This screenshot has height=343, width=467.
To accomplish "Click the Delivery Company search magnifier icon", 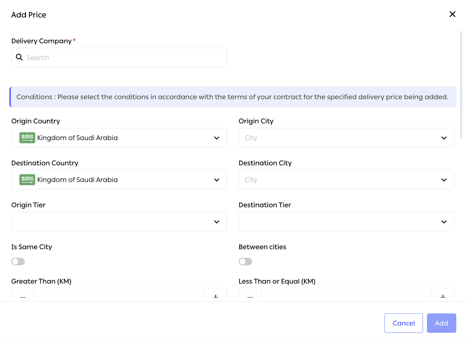I will (19, 57).
